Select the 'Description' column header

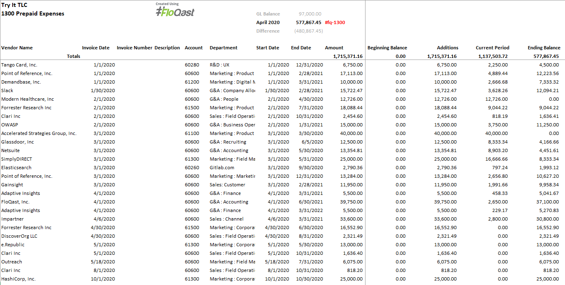click(x=167, y=48)
